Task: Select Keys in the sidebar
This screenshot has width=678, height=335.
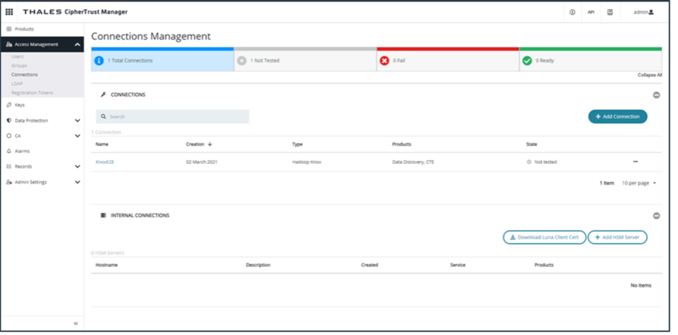Action: (19, 105)
